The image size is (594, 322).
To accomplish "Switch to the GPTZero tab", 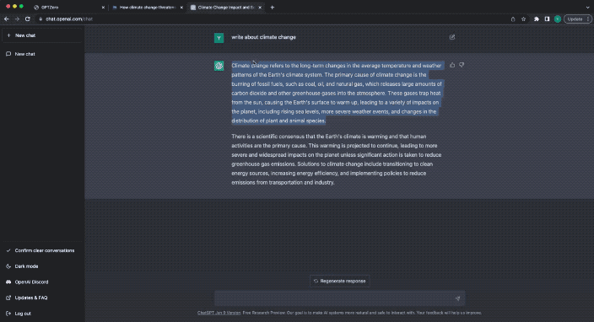I will point(68,8).
